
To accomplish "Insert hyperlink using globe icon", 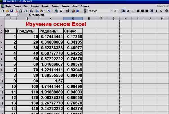I will coord(57,11).
